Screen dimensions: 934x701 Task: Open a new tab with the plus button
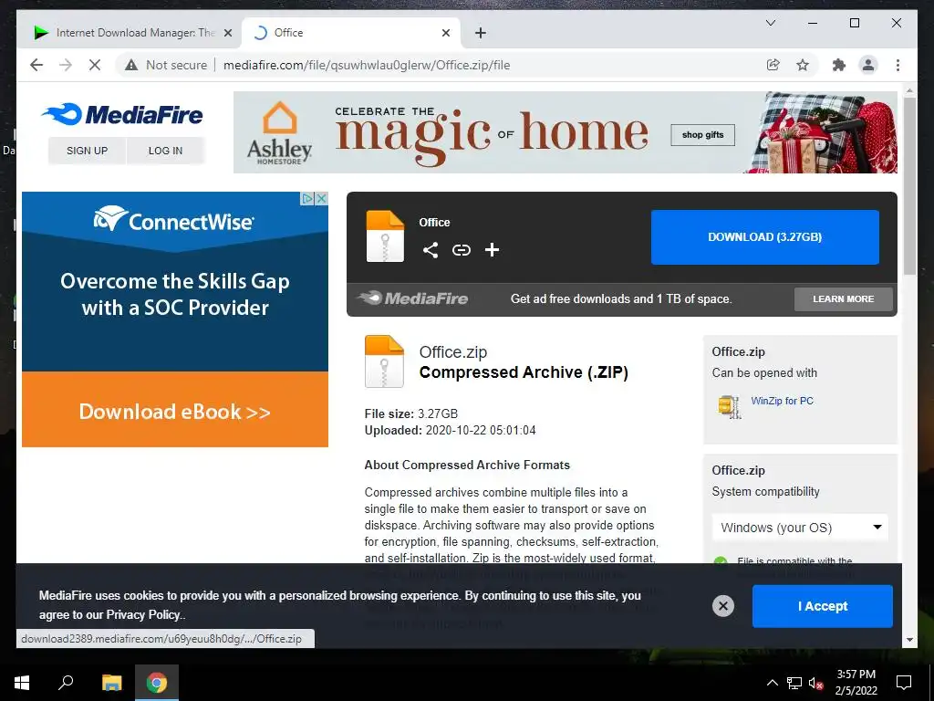click(481, 33)
